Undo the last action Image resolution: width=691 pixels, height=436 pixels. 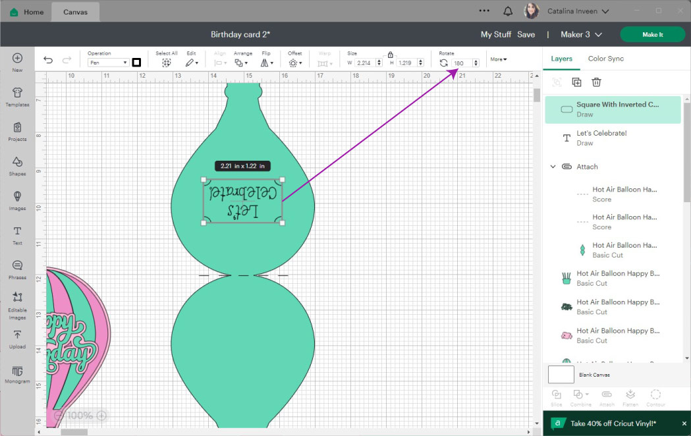(x=48, y=60)
